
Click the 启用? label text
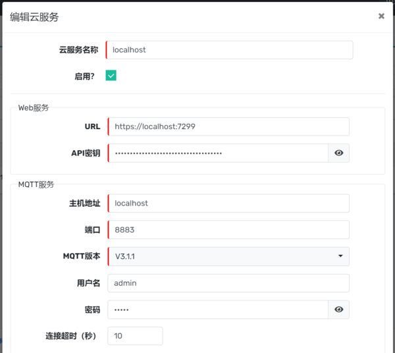click(84, 76)
